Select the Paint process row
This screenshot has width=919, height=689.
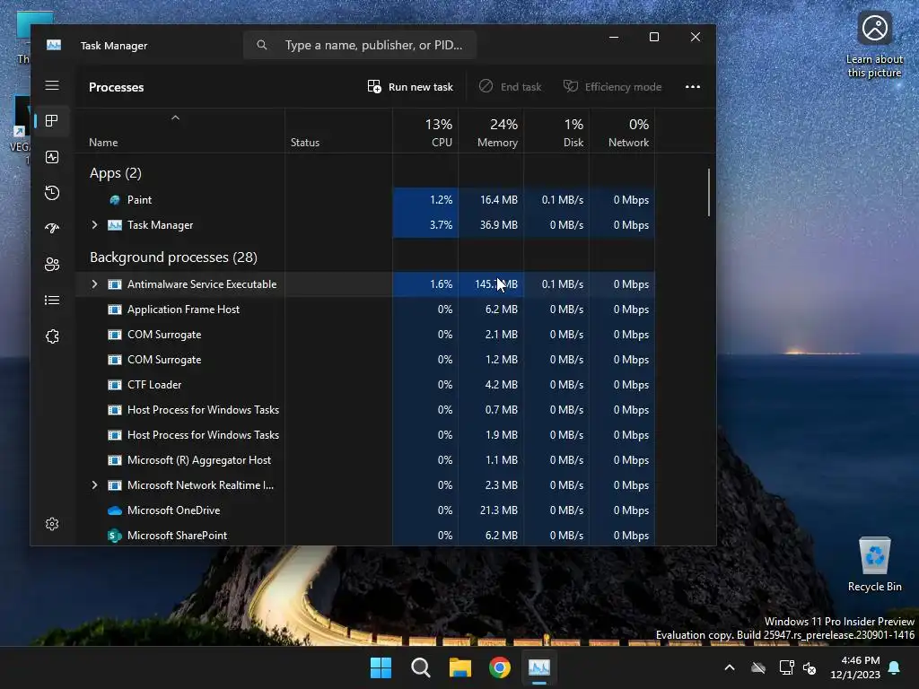point(365,200)
